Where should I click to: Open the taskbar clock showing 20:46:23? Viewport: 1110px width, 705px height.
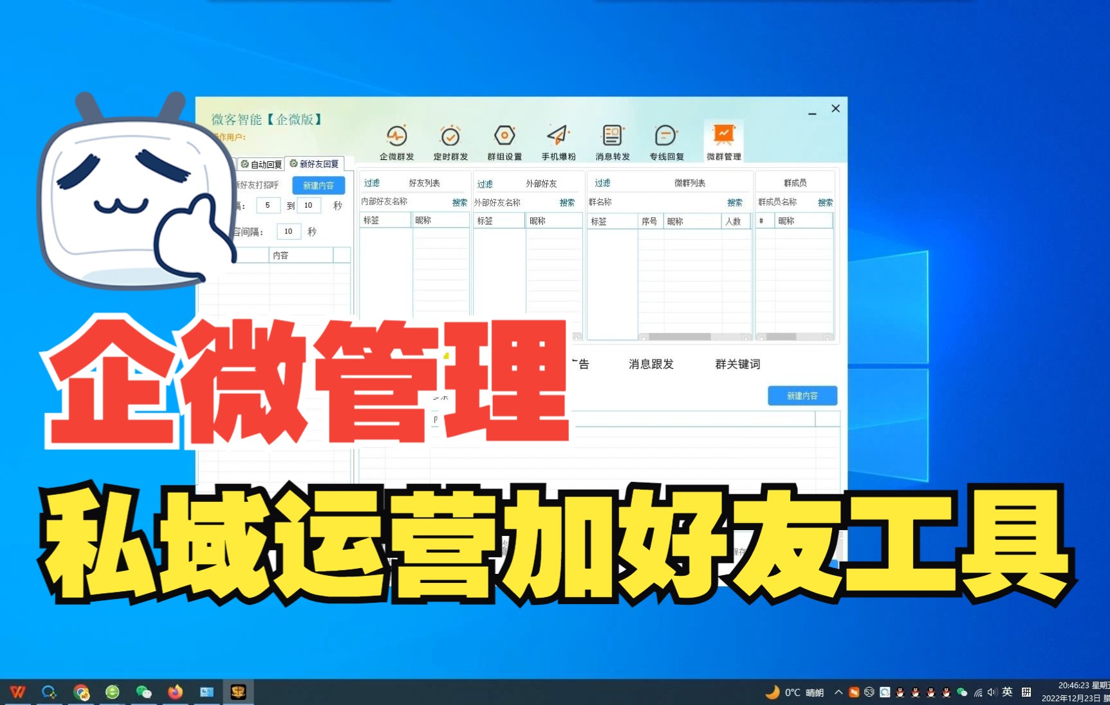click(x=1076, y=692)
